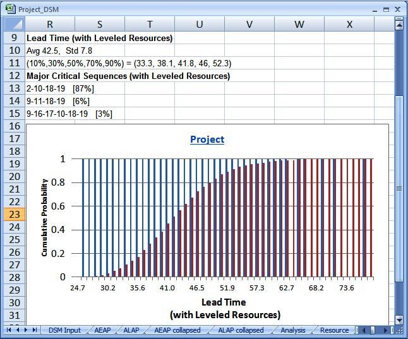
Task: Click the 73.6 label on x-axis
Action: 347,288
